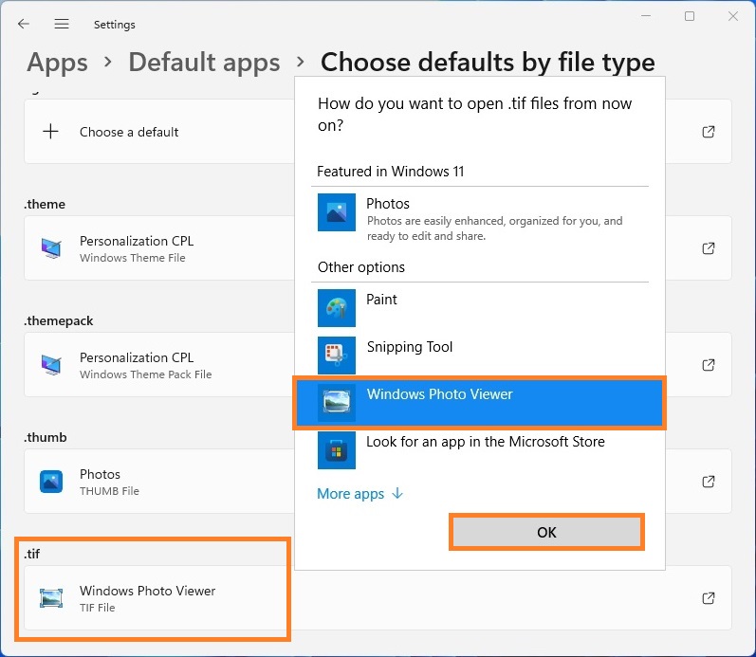The image size is (756, 657).
Task: Click the Microsoft Store icon
Action: (337, 450)
